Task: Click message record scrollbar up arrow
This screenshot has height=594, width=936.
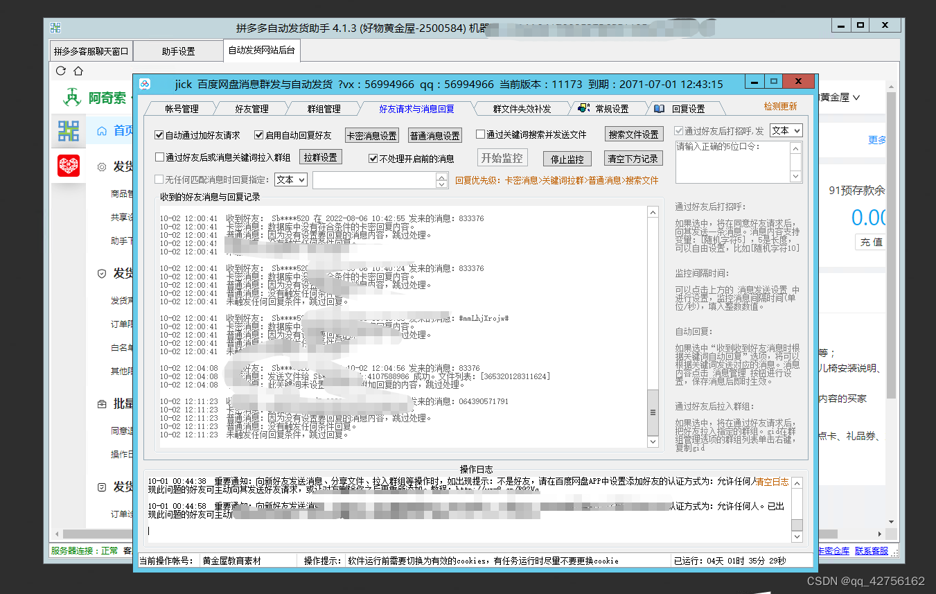Action: [652, 213]
